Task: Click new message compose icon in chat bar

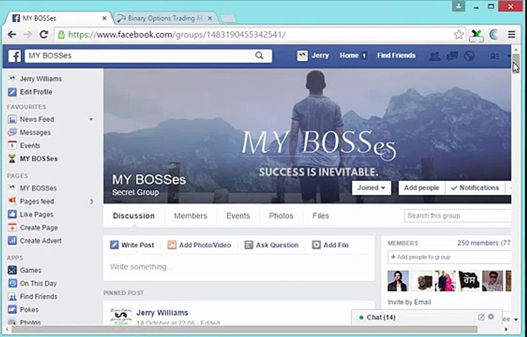Action: (x=482, y=317)
